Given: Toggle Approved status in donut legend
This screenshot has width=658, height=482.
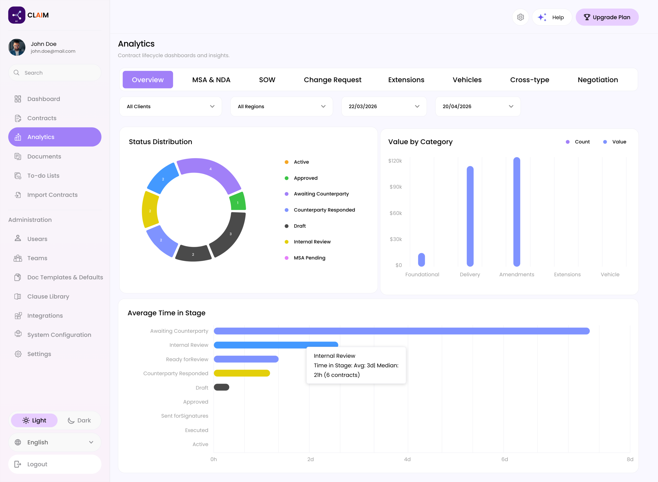Looking at the screenshot, I should click(x=301, y=178).
